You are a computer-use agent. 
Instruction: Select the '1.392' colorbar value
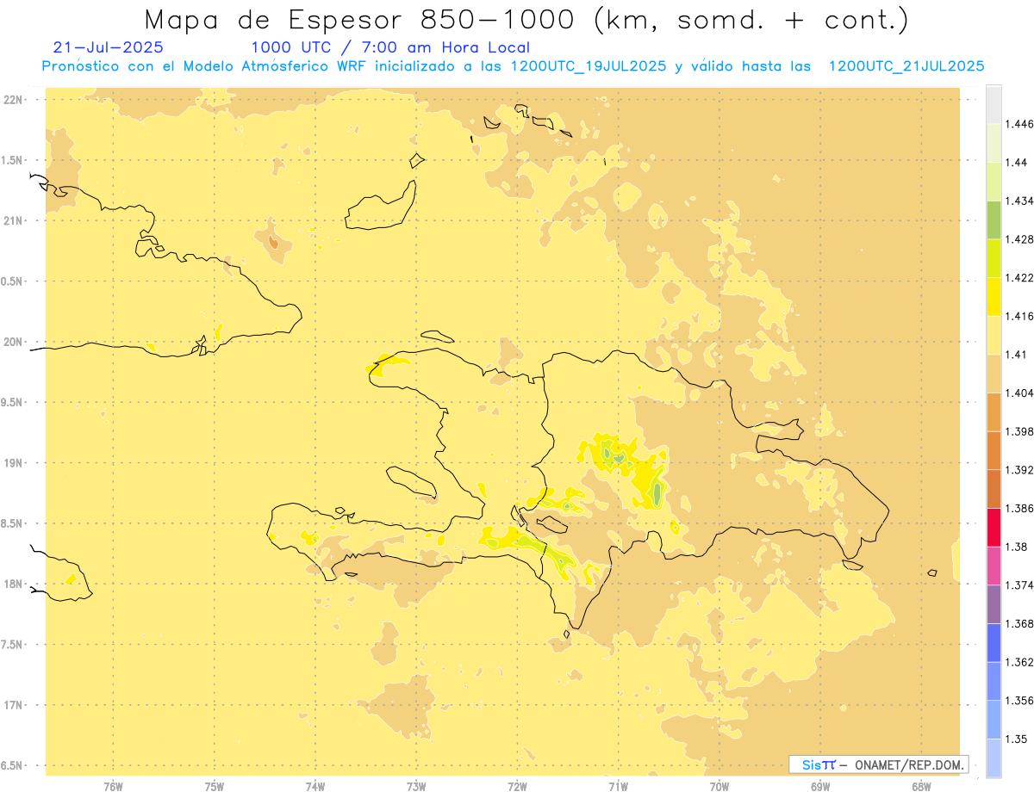click(x=1019, y=470)
